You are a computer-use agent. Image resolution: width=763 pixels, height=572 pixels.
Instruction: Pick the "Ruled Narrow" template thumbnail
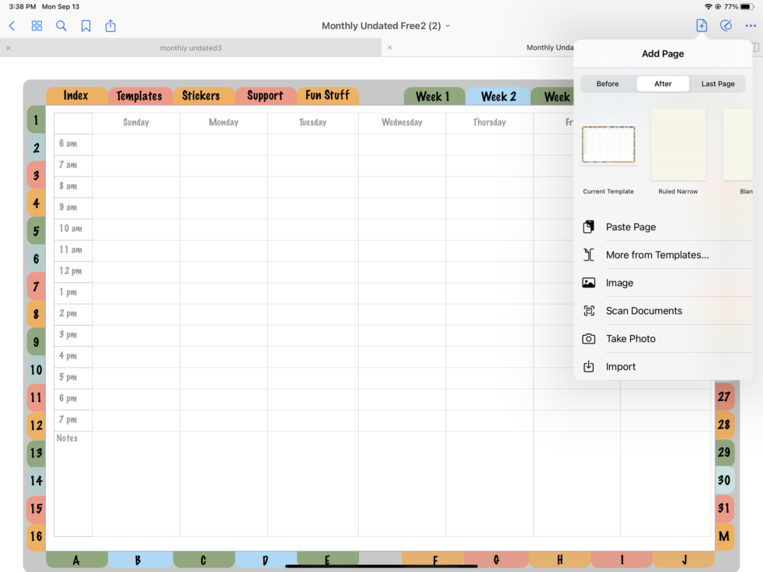coord(677,145)
